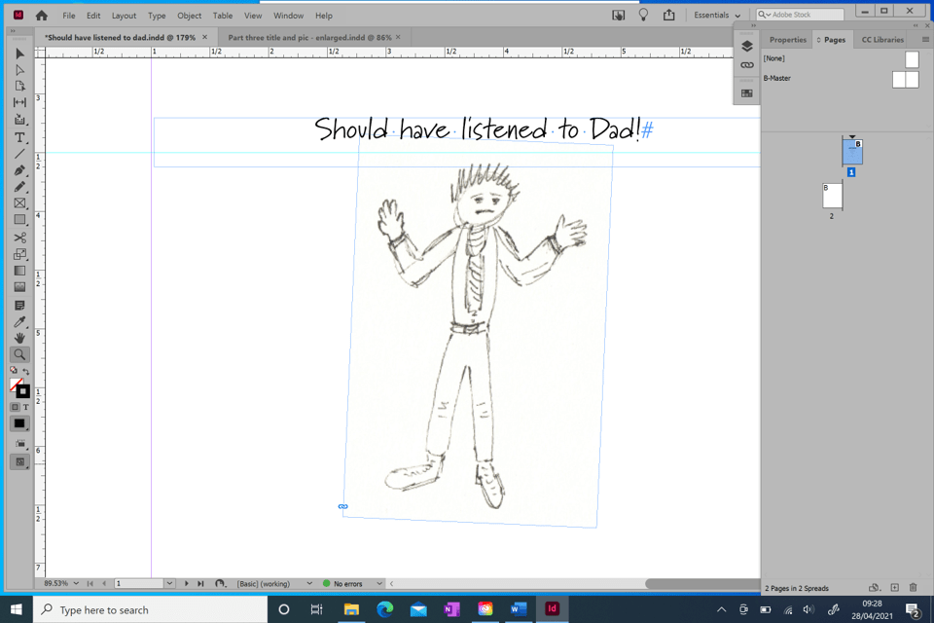Screen dimensions: 934x623
Task: Go to next page with forward arrow
Action: pyautogui.click(x=186, y=583)
